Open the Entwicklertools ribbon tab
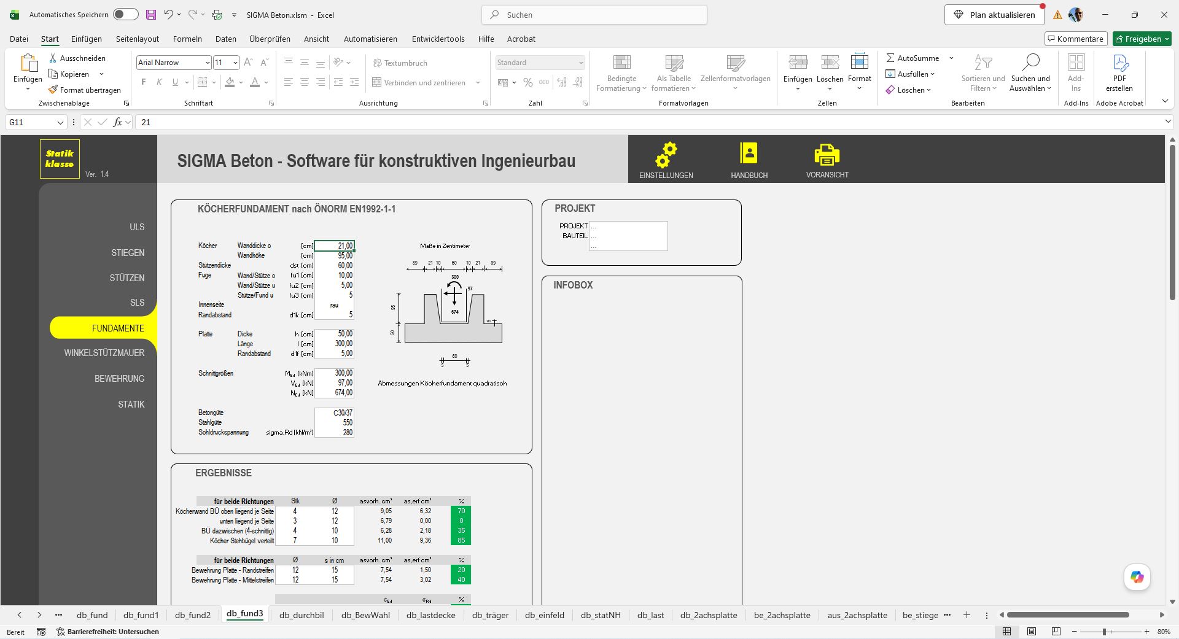Image resolution: width=1179 pixels, height=639 pixels. click(438, 39)
